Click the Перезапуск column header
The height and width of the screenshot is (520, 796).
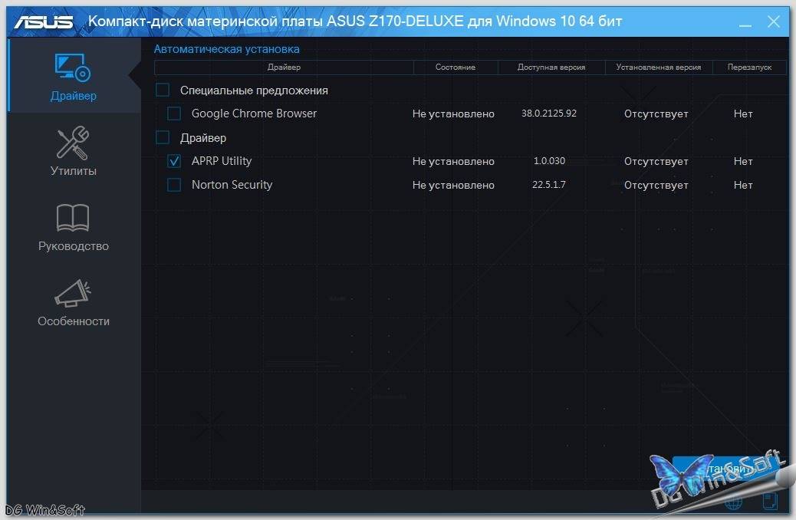[x=749, y=67]
